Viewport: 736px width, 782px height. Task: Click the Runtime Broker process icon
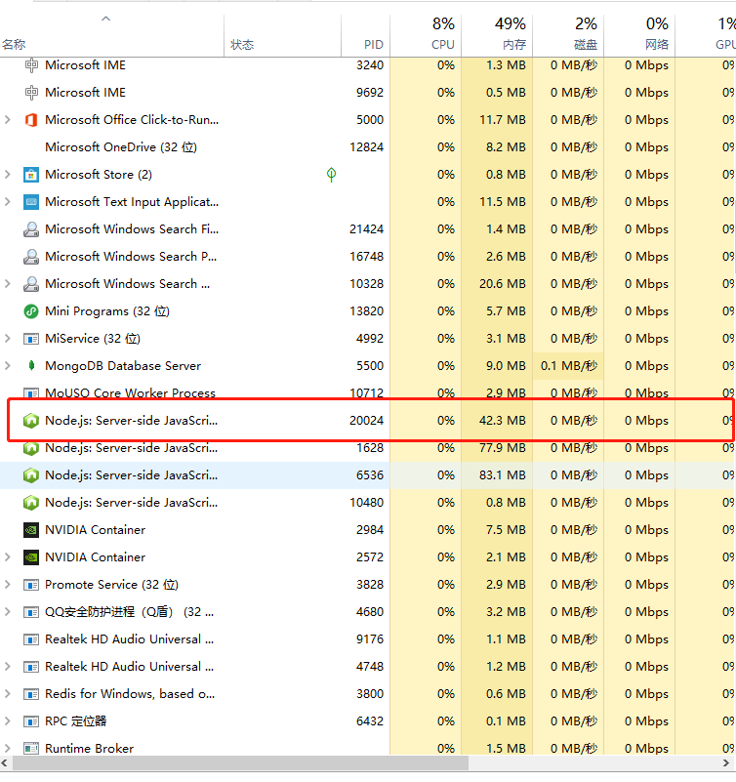31,749
